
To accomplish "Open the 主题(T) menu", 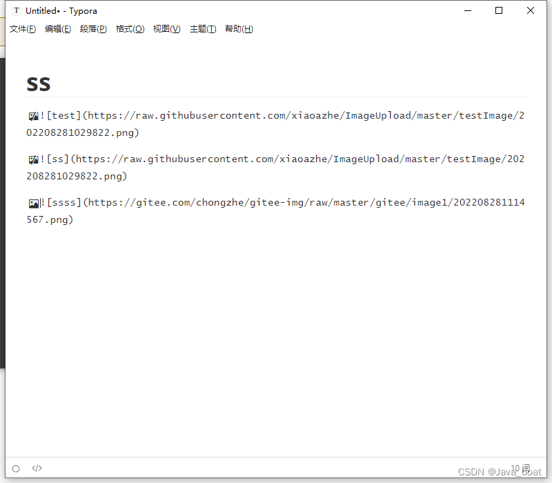I will tap(203, 29).
